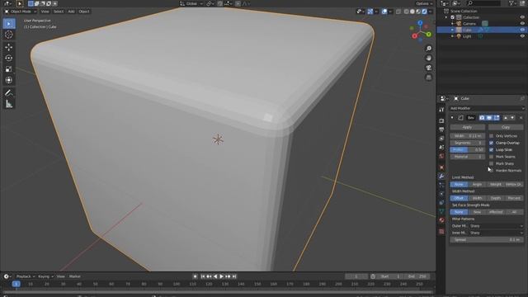
Task: Hide the Collection via eye icon
Action: coord(522,17)
